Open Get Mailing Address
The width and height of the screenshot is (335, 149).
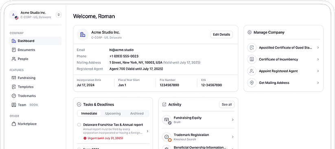[x=284, y=83]
